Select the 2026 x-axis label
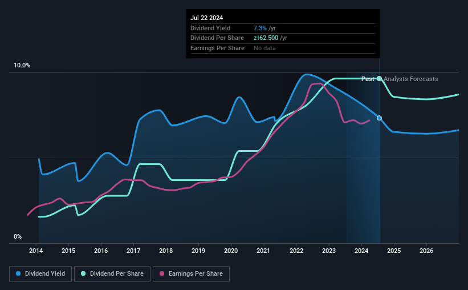Viewport: 468px width, 290px height. tap(426, 251)
